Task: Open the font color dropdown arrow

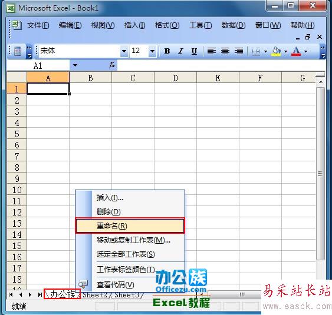Action: pyautogui.click(x=305, y=51)
